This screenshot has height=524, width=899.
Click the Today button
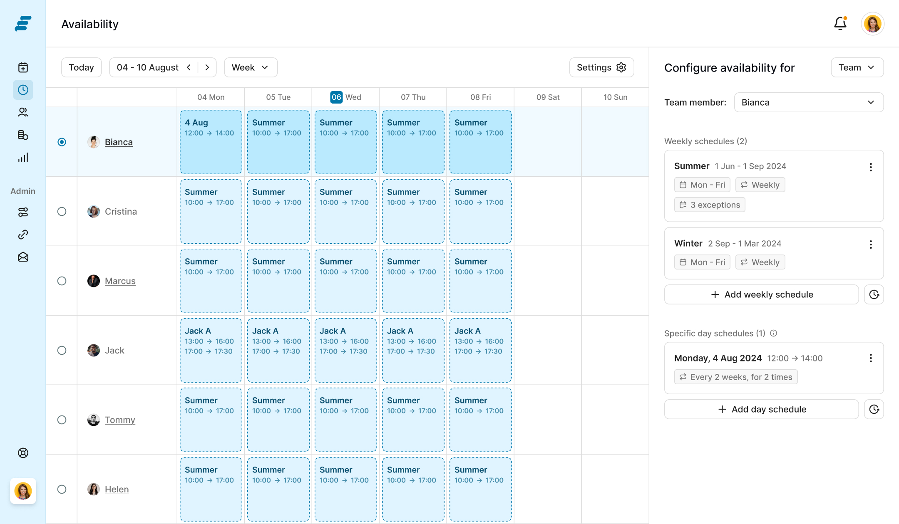pos(81,67)
